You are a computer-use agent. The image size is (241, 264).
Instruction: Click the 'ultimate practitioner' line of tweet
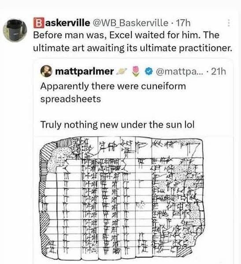tap(133, 48)
